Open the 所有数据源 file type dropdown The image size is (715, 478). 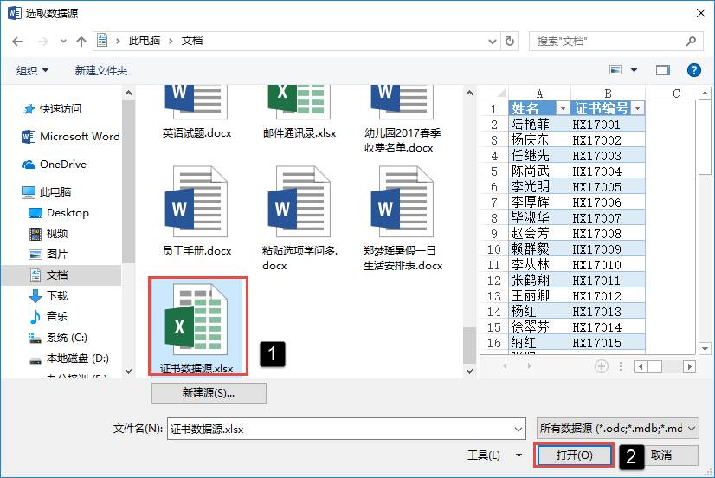point(617,429)
